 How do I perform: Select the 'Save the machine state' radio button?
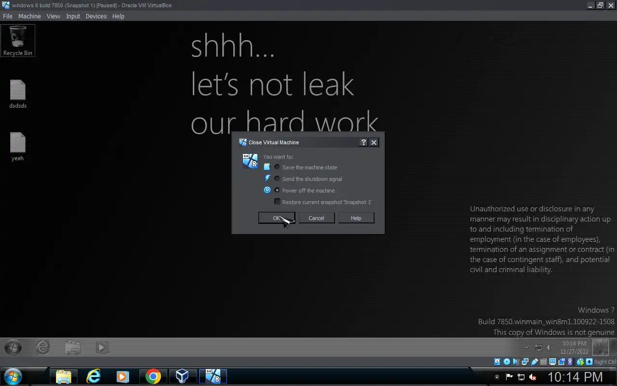point(277,167)
